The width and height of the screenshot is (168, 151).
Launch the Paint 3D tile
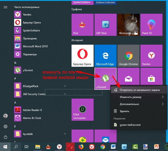coord(151,25)
